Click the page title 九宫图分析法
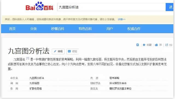This screenshot has width=175, height=99. pyautogui.click(x=29, y=51)
